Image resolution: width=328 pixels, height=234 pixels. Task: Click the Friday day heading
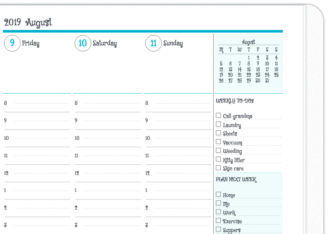pos(31,43)
